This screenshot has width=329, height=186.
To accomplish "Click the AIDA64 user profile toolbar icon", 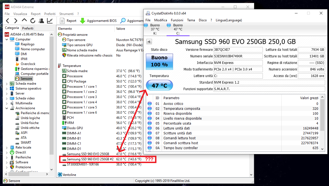I will coord(41,20).
